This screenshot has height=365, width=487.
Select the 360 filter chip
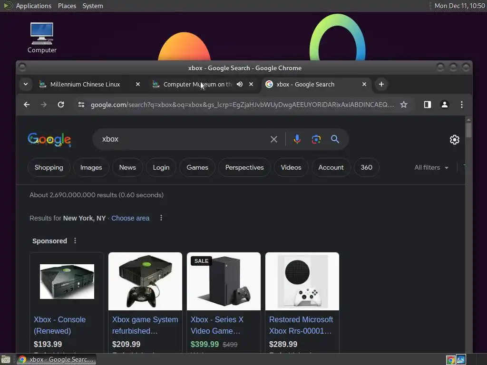coord(367,167)
